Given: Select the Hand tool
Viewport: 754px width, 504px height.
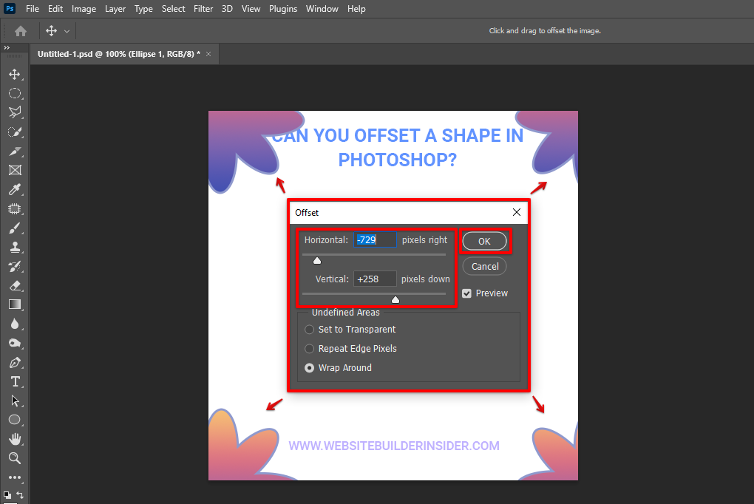Looking at the screenshot, I should 14,439.
